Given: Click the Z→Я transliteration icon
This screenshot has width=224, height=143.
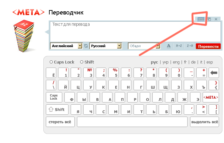Looking at the screenshot, I should [x=190, y=46].
